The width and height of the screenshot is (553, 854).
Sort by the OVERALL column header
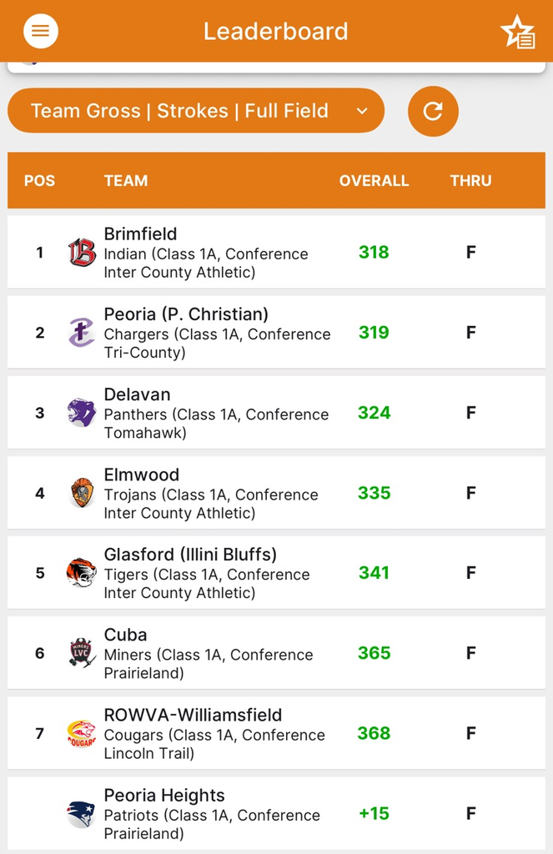click(x=374, y=180)
